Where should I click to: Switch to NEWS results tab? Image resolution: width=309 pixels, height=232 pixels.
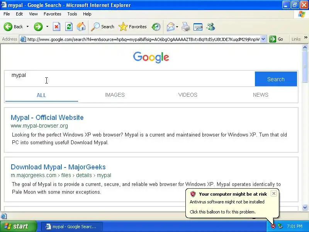point(260,95)
